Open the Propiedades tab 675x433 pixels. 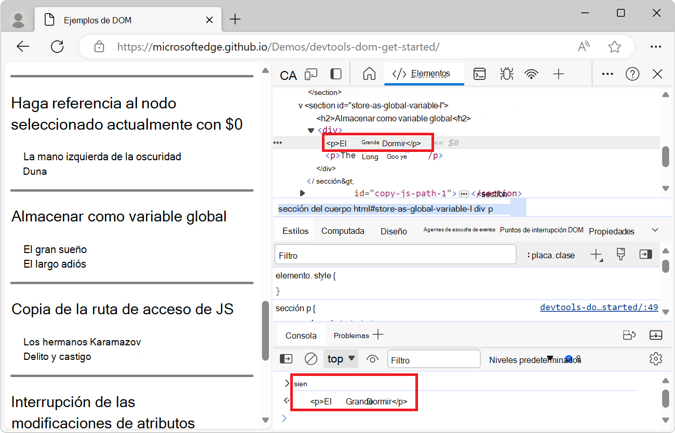coord(612,231)
